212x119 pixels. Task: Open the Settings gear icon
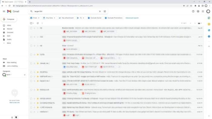point(198,11)
